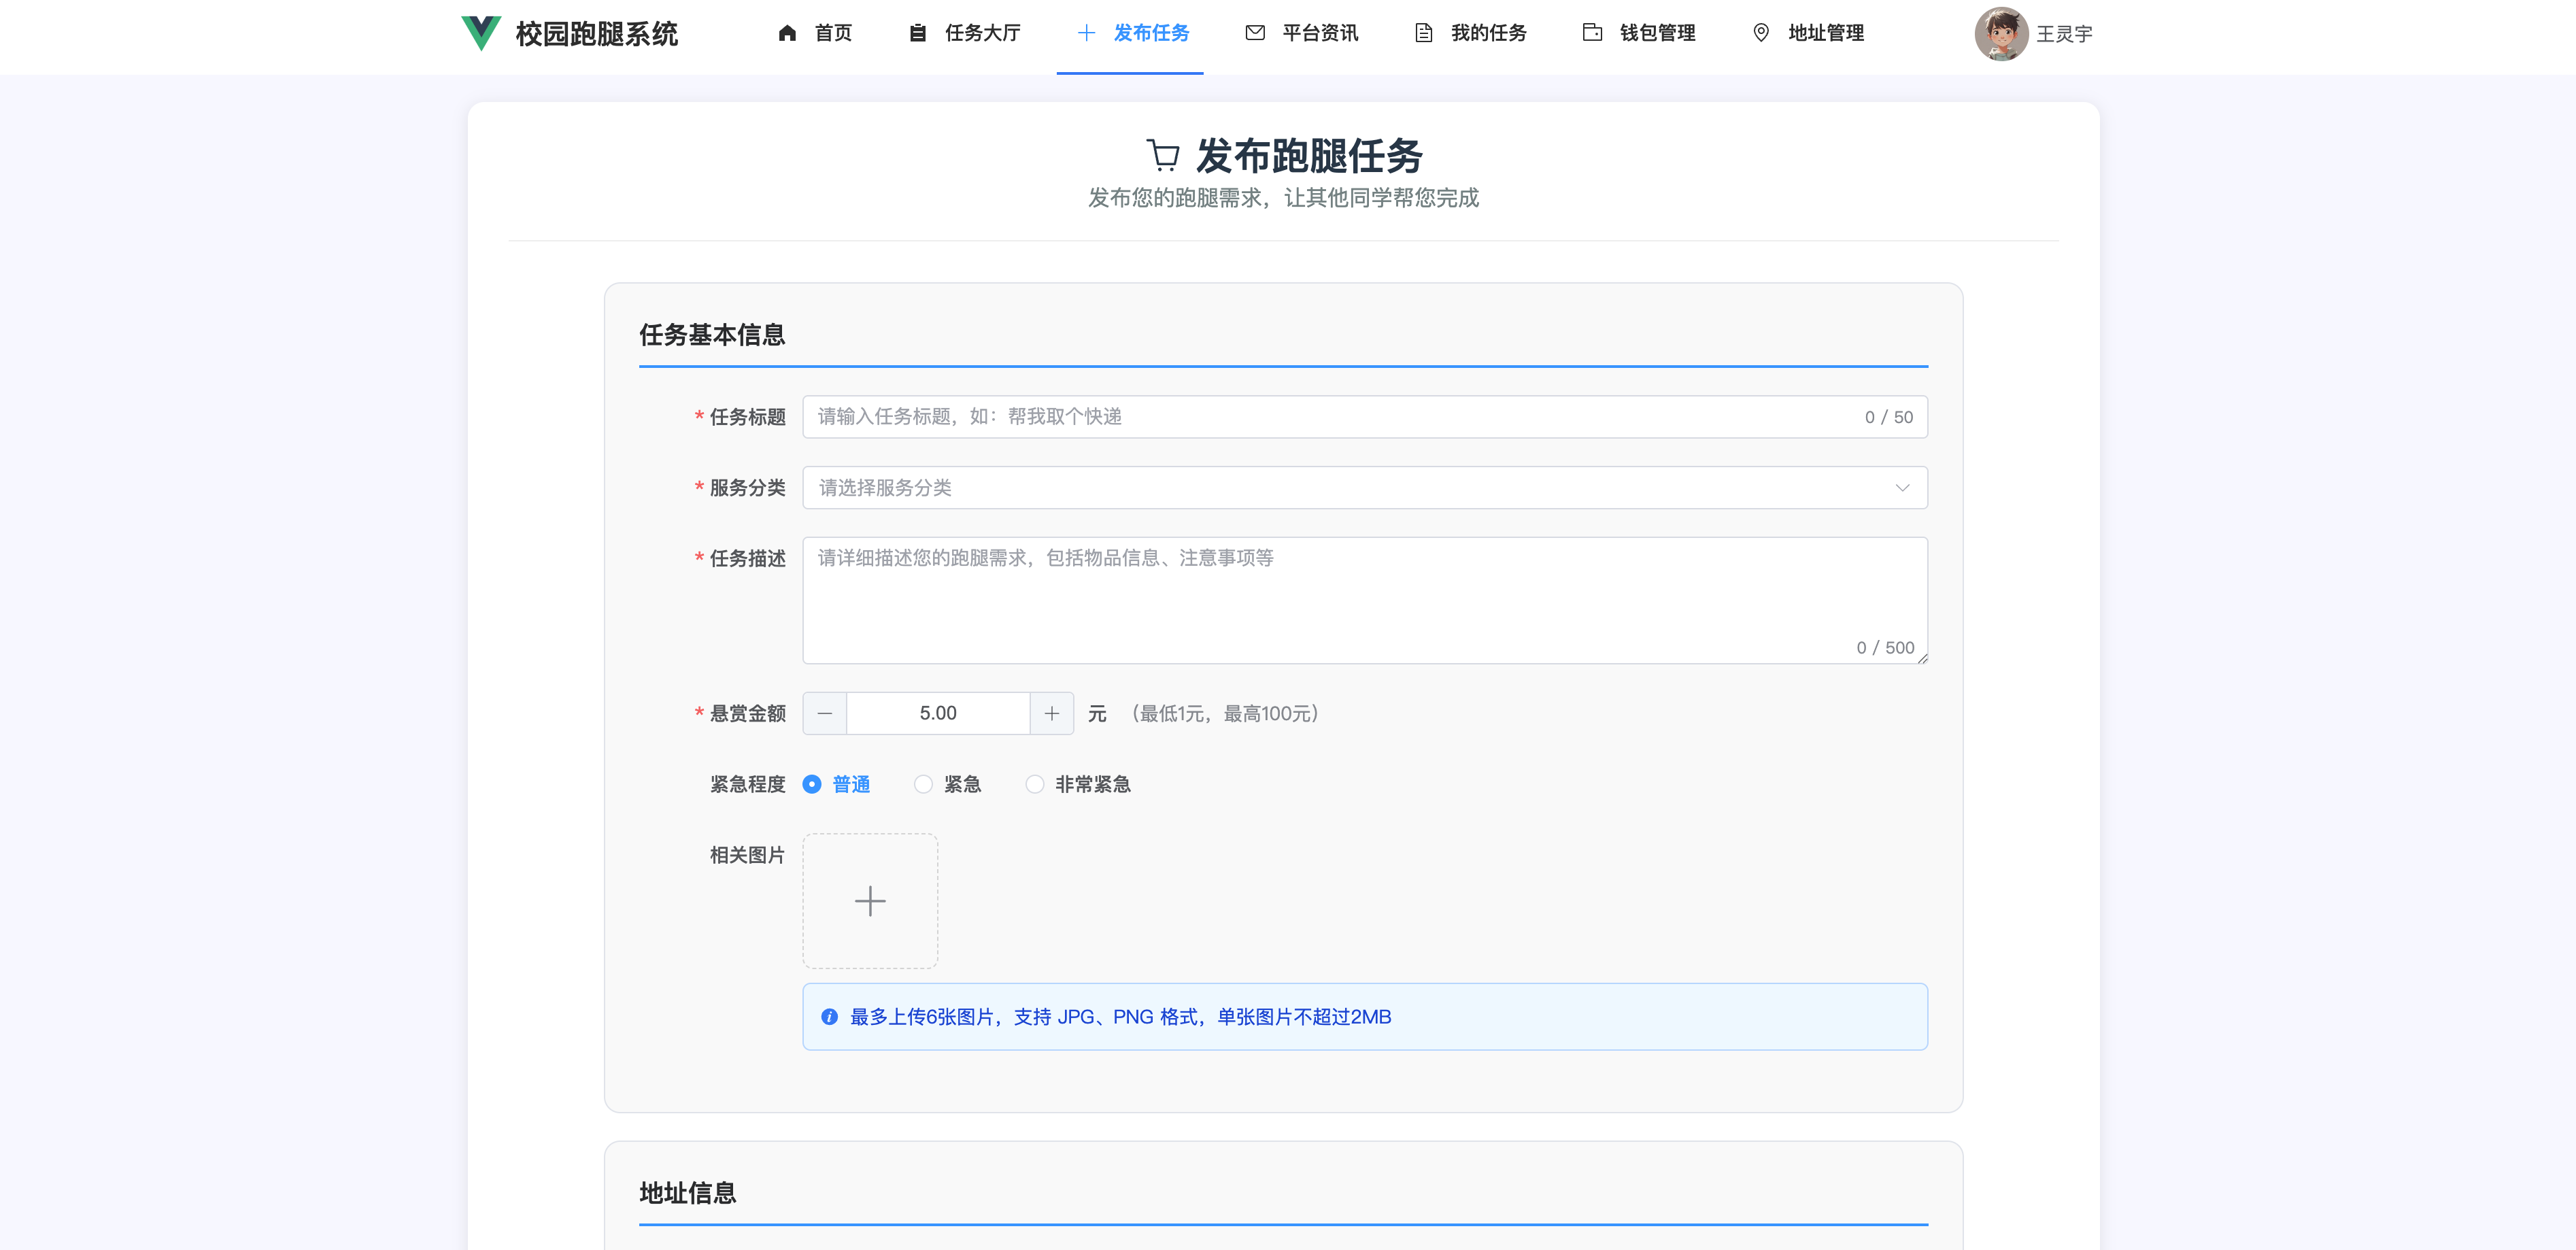Click the document icon for 我的任务

[1423, 33]
